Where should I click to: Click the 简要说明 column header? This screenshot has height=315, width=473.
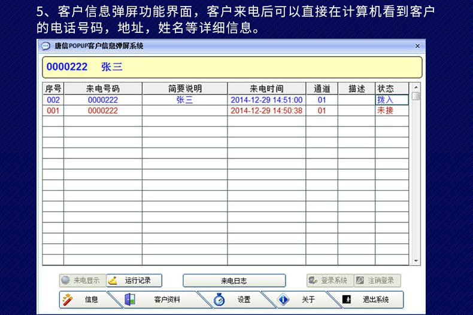(185, 88)
